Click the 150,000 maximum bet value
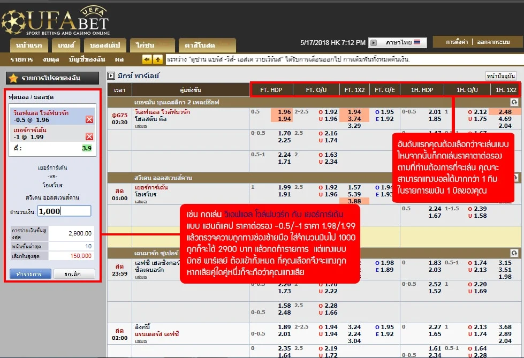 (80, 256)
